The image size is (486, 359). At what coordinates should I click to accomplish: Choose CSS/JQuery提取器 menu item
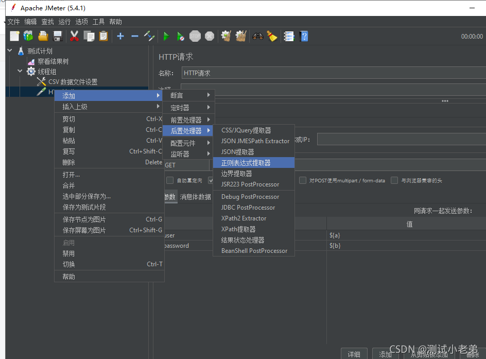tap(254, 130)
